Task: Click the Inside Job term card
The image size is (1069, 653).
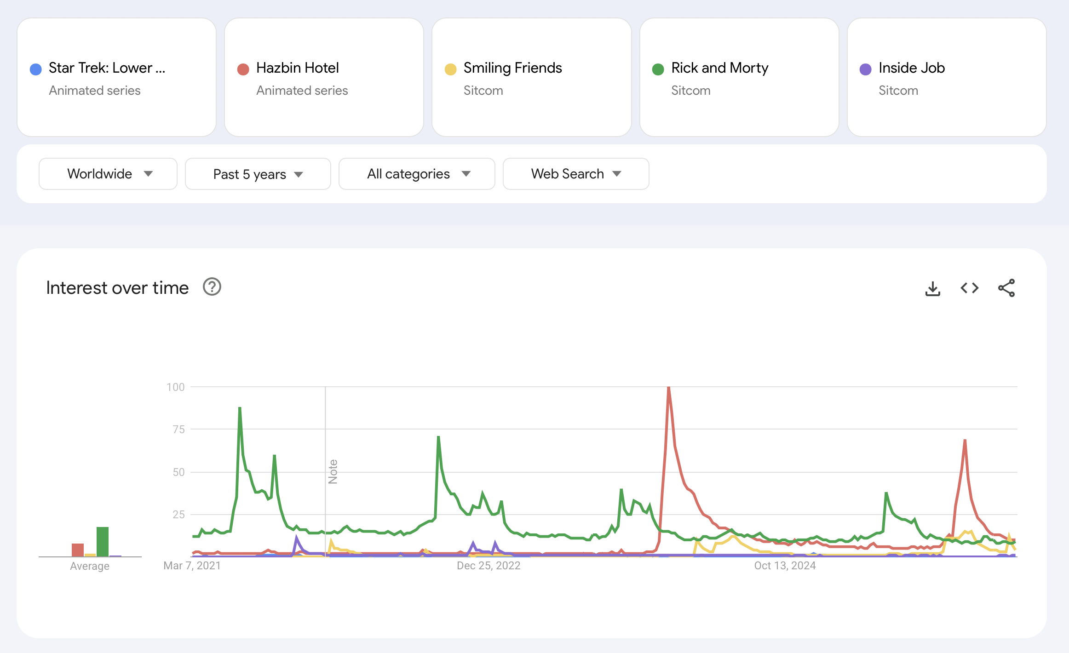Action: coord(911,68)
